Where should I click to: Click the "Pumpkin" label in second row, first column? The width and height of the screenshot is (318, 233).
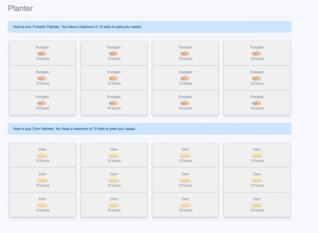point(42,72)
